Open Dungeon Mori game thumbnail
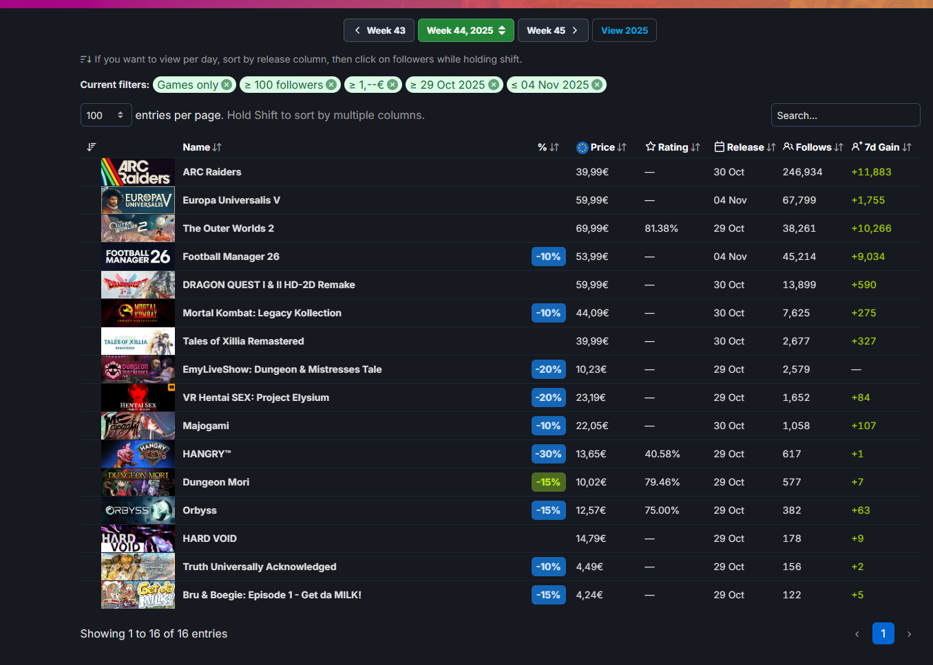This screenshot has height=665, width=933. tap(138, 482)
